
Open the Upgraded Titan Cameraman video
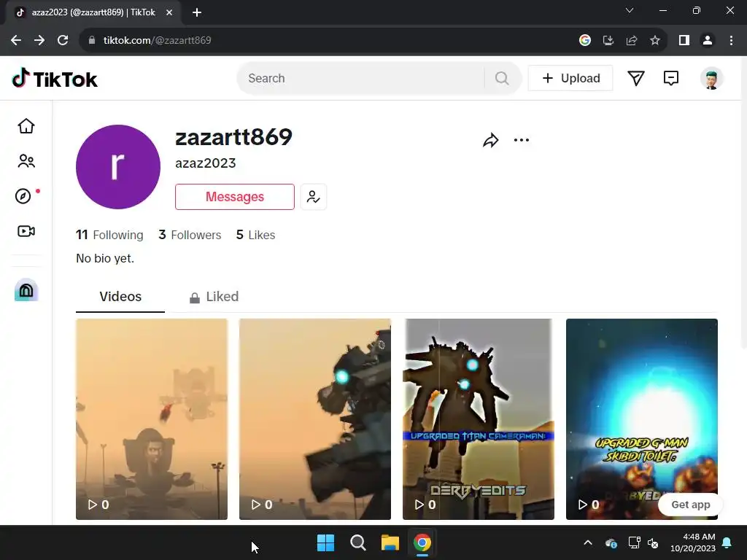tap(479, 419)
